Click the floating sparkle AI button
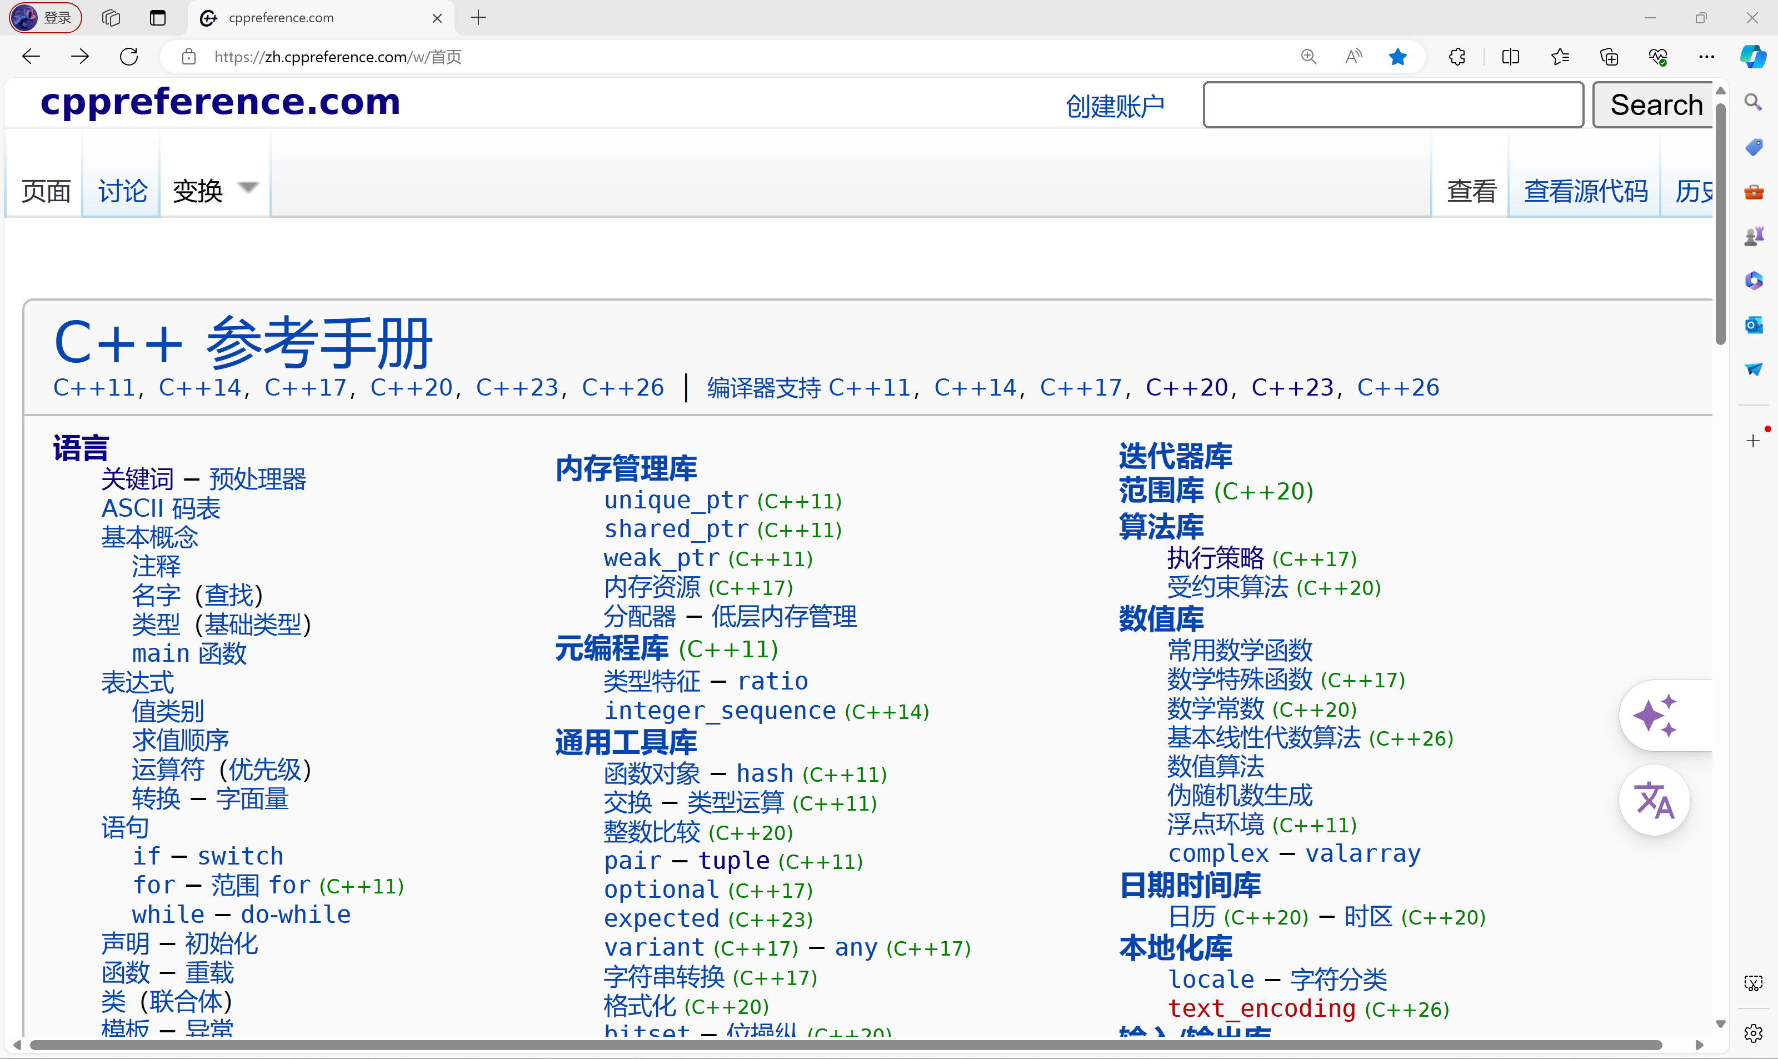 (1655, 715)
